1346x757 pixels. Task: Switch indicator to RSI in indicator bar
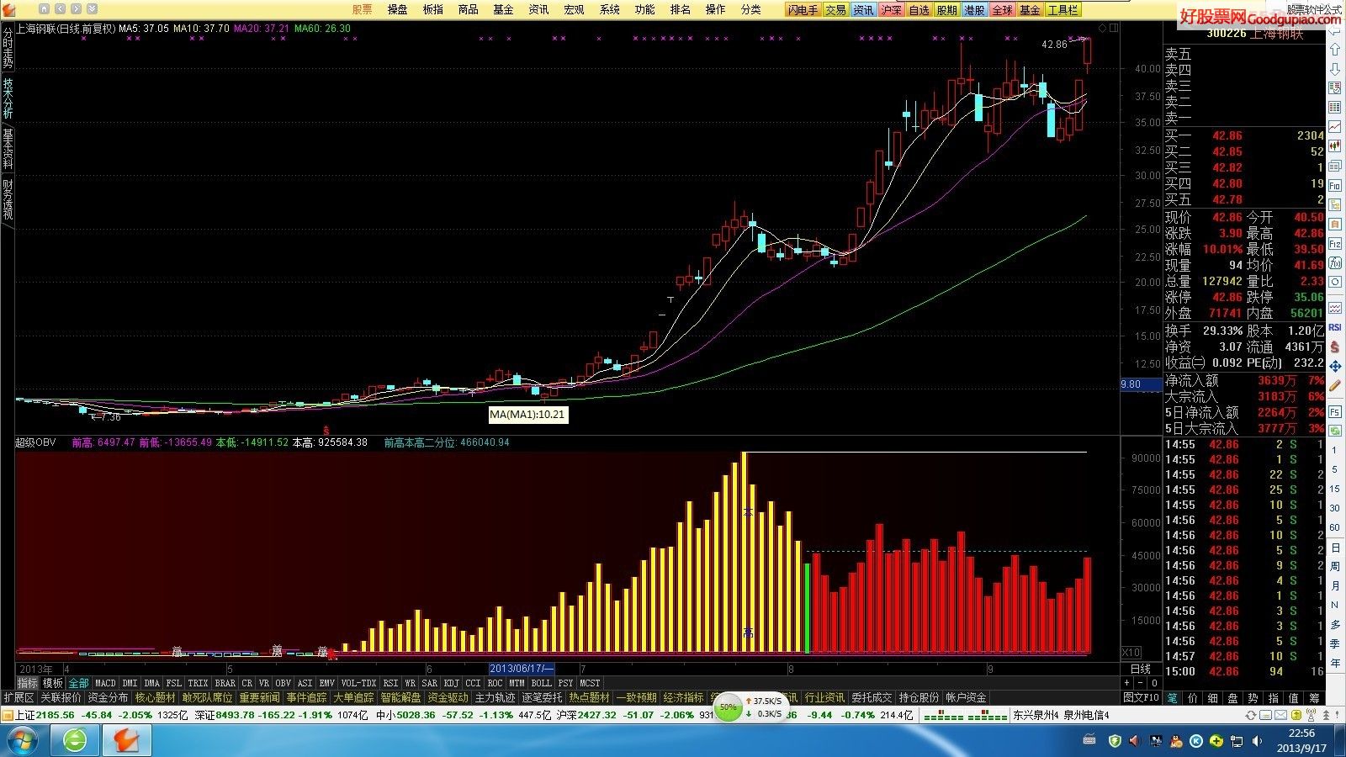pos(390,683)
